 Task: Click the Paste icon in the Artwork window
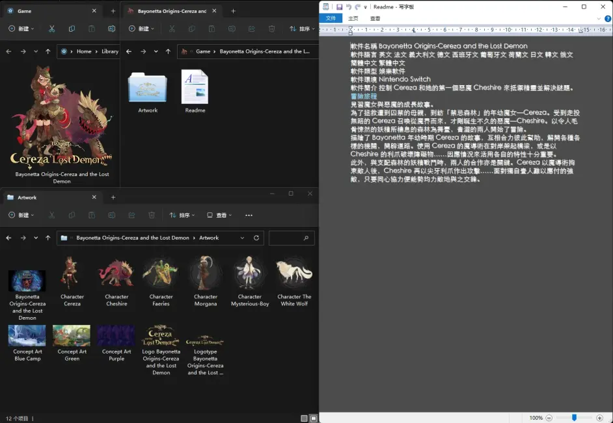(92, 215)
